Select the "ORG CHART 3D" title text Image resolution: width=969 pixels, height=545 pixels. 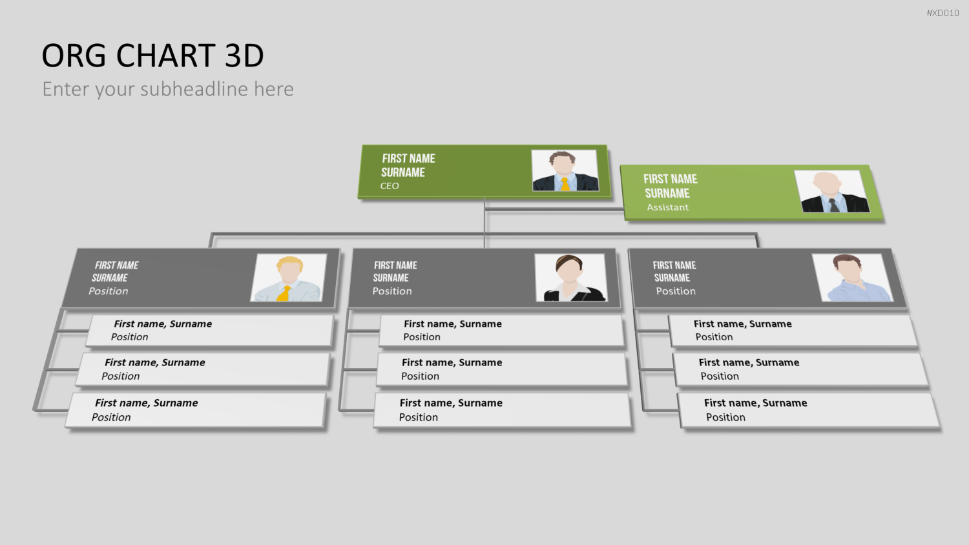pos(153,56)
